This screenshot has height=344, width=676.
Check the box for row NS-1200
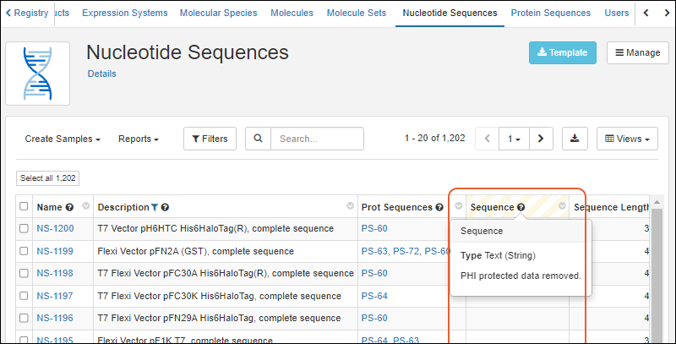click(24, 229)
